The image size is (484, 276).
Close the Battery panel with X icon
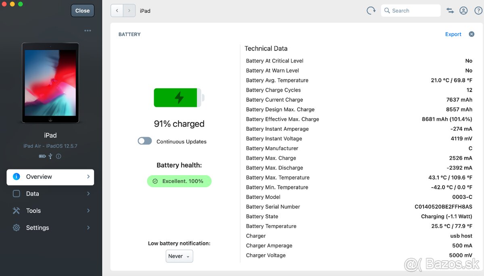coord(471,34)
